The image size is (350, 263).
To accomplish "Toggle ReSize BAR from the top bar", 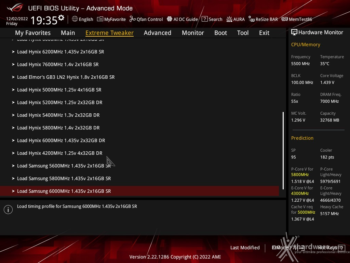I will pyautogui.click(x=267, y=19).
